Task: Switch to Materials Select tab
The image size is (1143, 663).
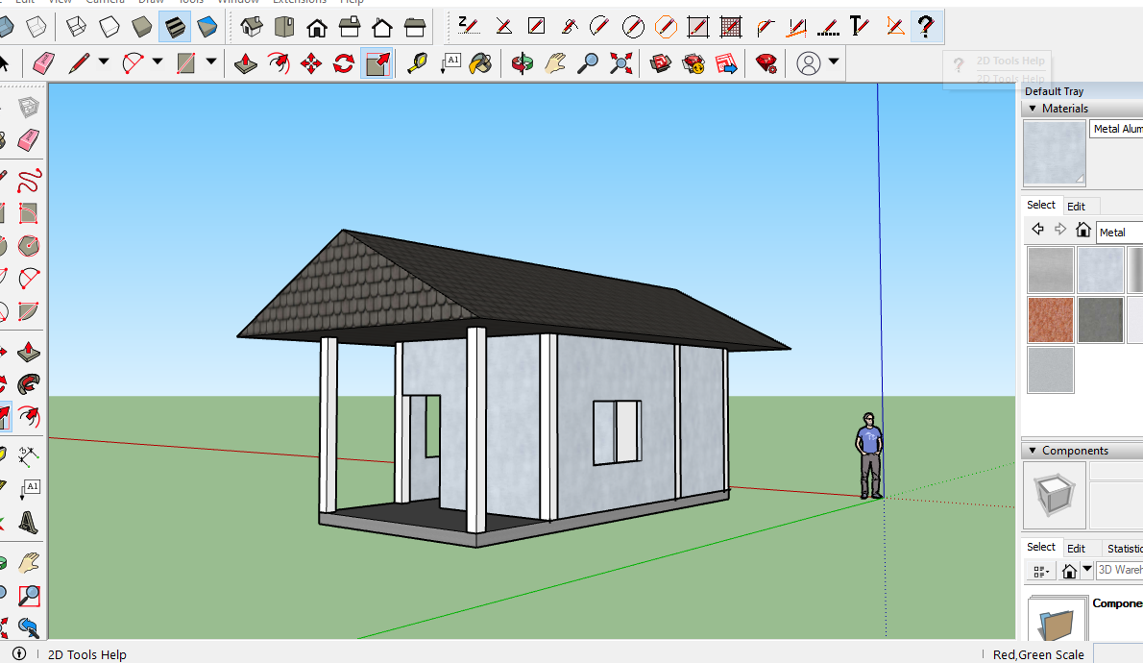Action: coord(1041,205)
